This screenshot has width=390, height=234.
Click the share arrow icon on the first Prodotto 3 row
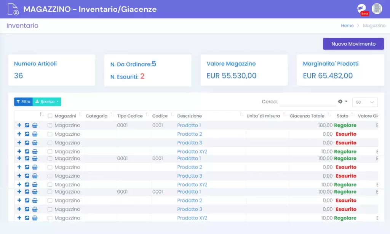click(27, 143)
